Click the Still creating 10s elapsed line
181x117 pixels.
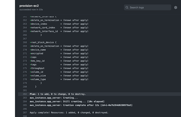click(x=67, y=101)
